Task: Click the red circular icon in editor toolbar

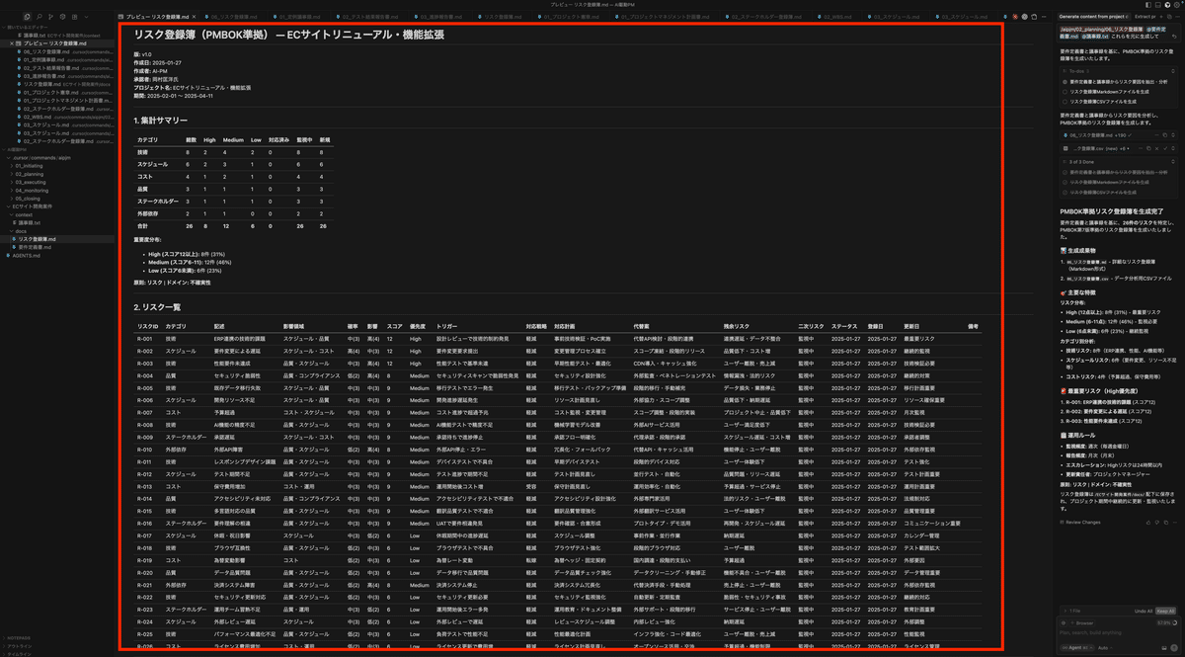Action: coord(1015,17)
